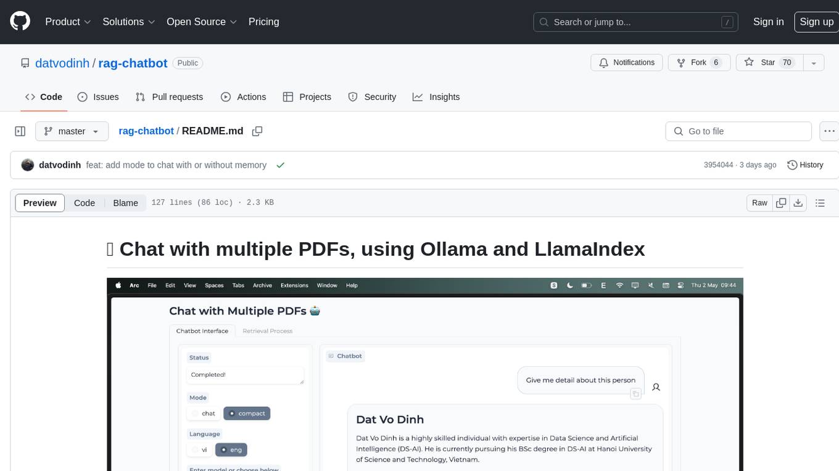Sign in to GitHub

tap(768, 22)
